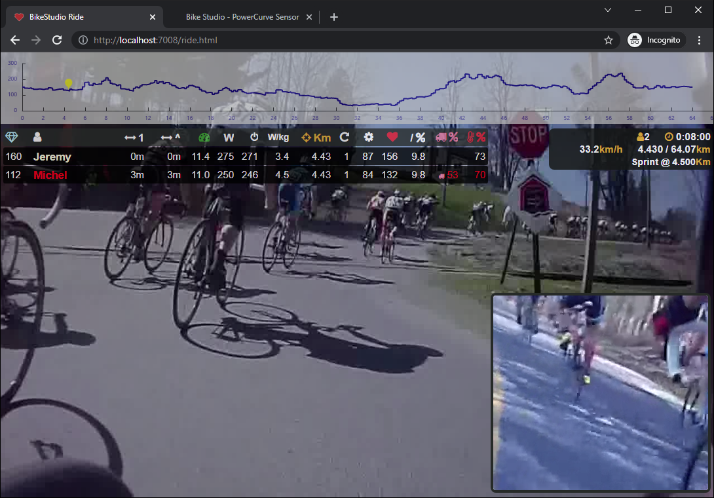Close the BikeStudio Ride tab

(x=153, y=17)
